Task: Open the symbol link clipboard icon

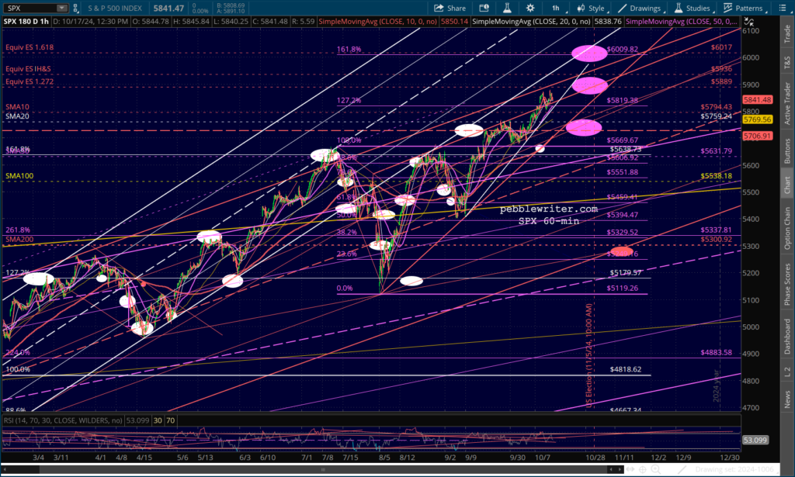Action: (x=76, y=8)
